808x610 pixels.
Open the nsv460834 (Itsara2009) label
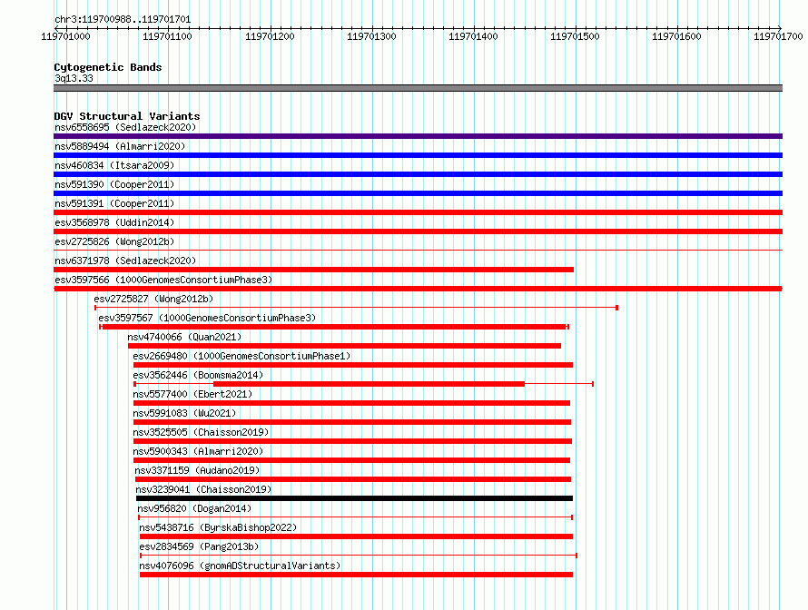(x=114, y=165)
